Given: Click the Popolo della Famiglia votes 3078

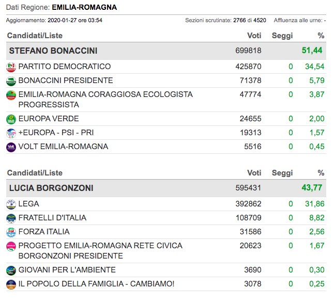Looking at the screenshot, I should coord(253,284).
